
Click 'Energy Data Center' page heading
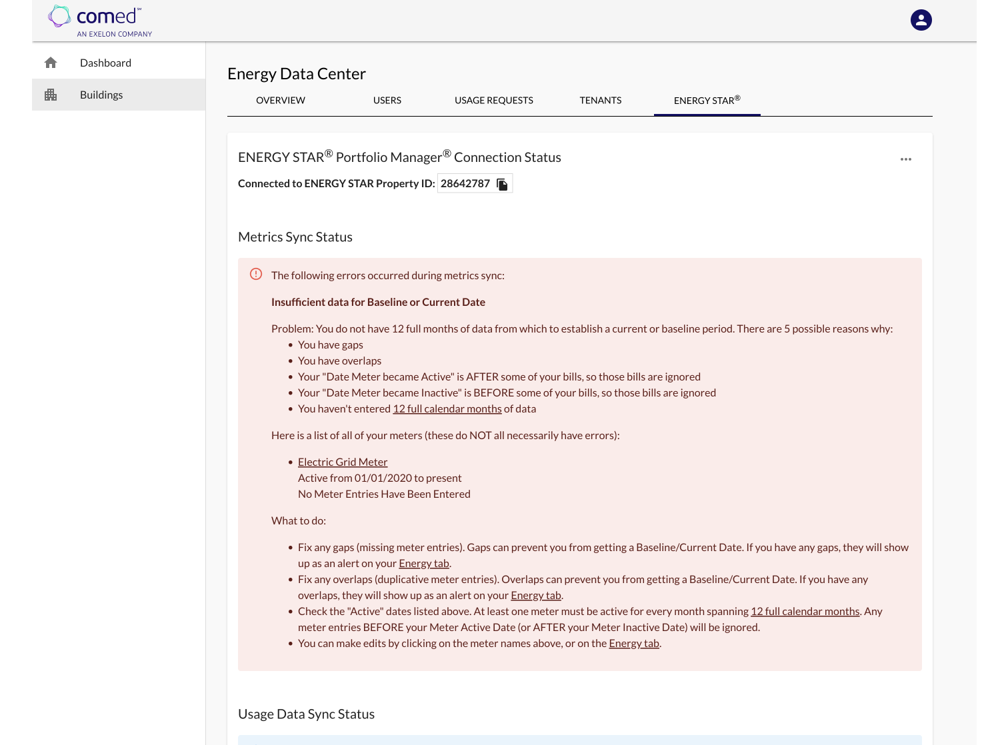click(297, 74)
